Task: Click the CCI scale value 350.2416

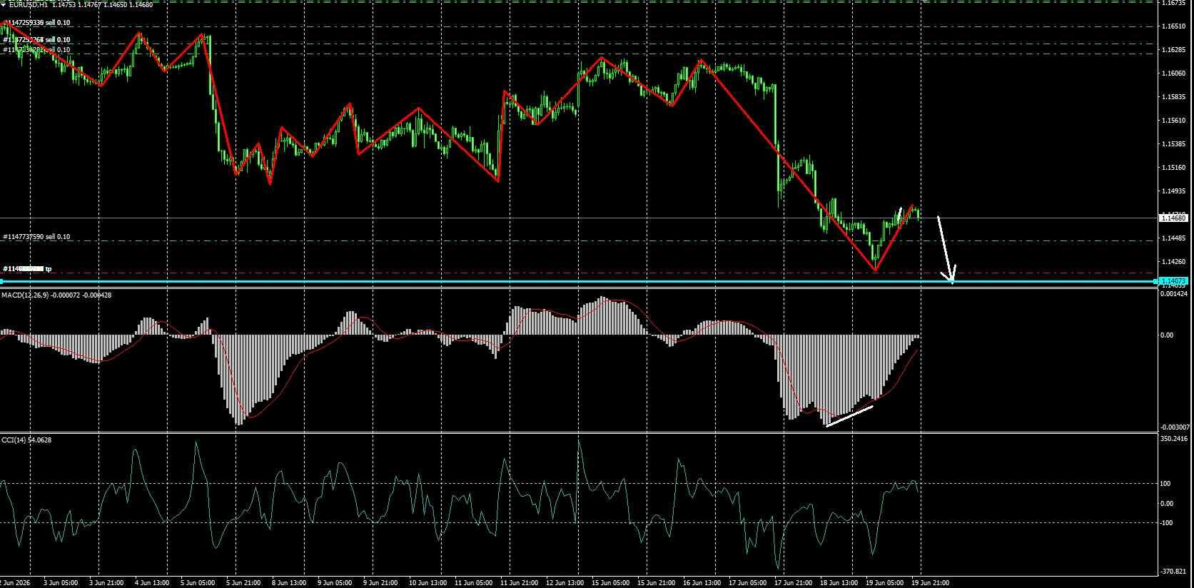Action: click(1175, 439)
